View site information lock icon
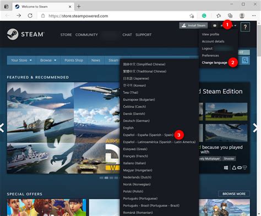 point(43,16)
